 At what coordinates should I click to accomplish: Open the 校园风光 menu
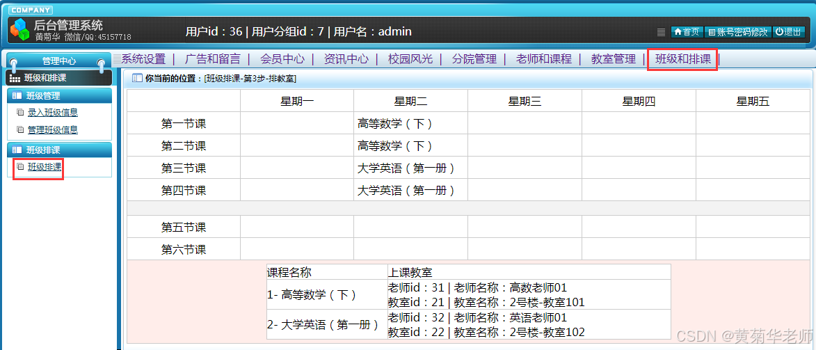[410, 59]
